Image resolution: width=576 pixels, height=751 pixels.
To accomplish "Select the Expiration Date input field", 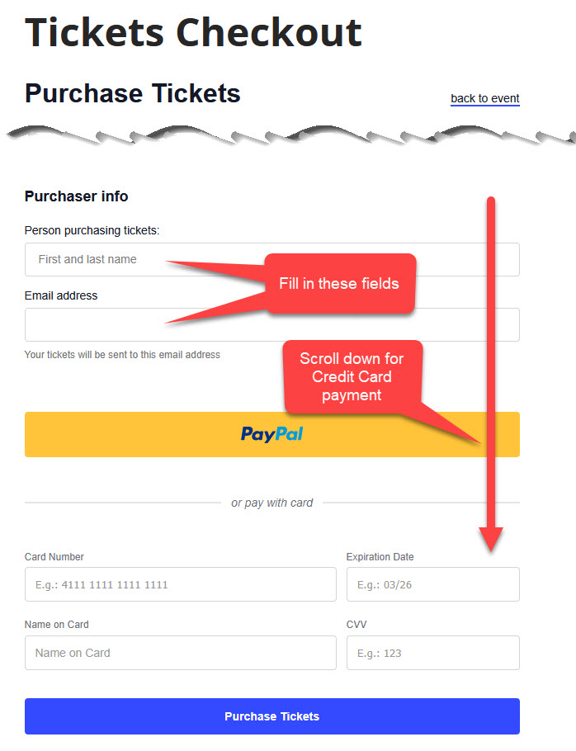I will pos(432,584).
